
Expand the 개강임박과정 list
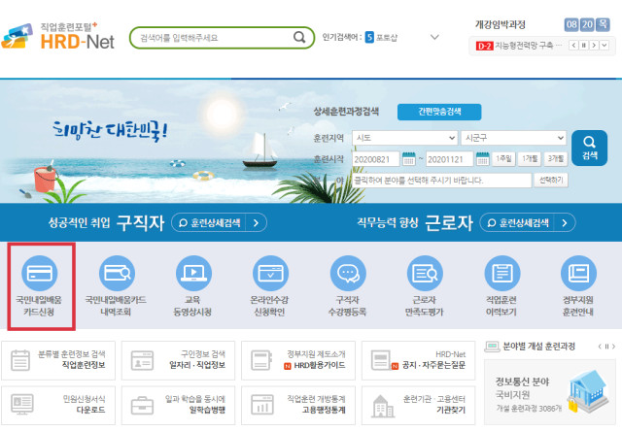(605, 46)
